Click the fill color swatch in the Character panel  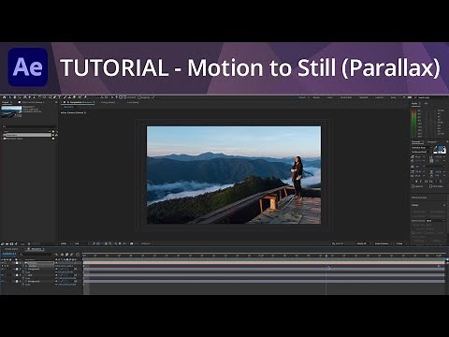441,147
